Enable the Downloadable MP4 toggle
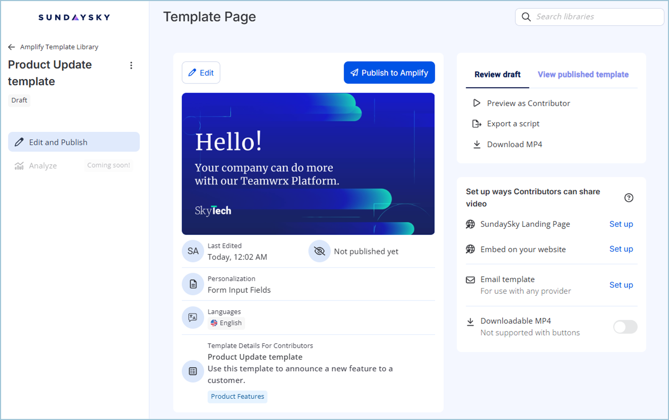This screenshot has width=669, height=420. tap(625, 327)
